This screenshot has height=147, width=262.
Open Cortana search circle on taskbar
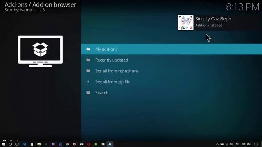pyautogui.click(x=10, y=144)
